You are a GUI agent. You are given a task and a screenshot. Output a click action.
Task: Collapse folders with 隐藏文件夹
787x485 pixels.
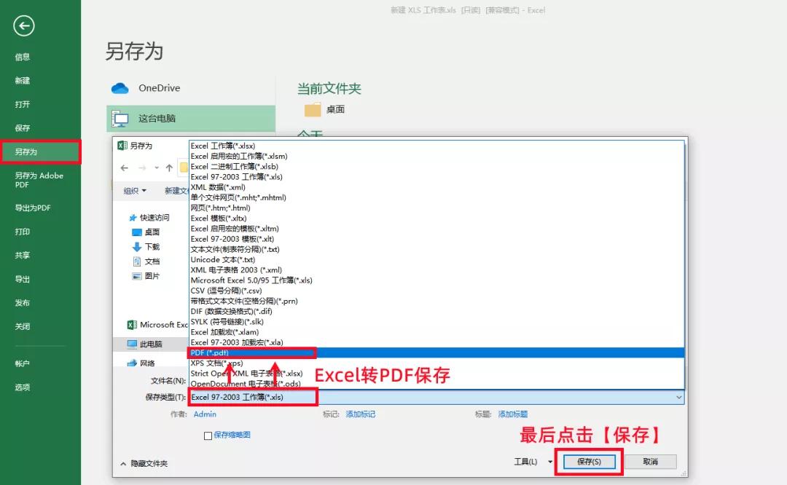(144, 463)
